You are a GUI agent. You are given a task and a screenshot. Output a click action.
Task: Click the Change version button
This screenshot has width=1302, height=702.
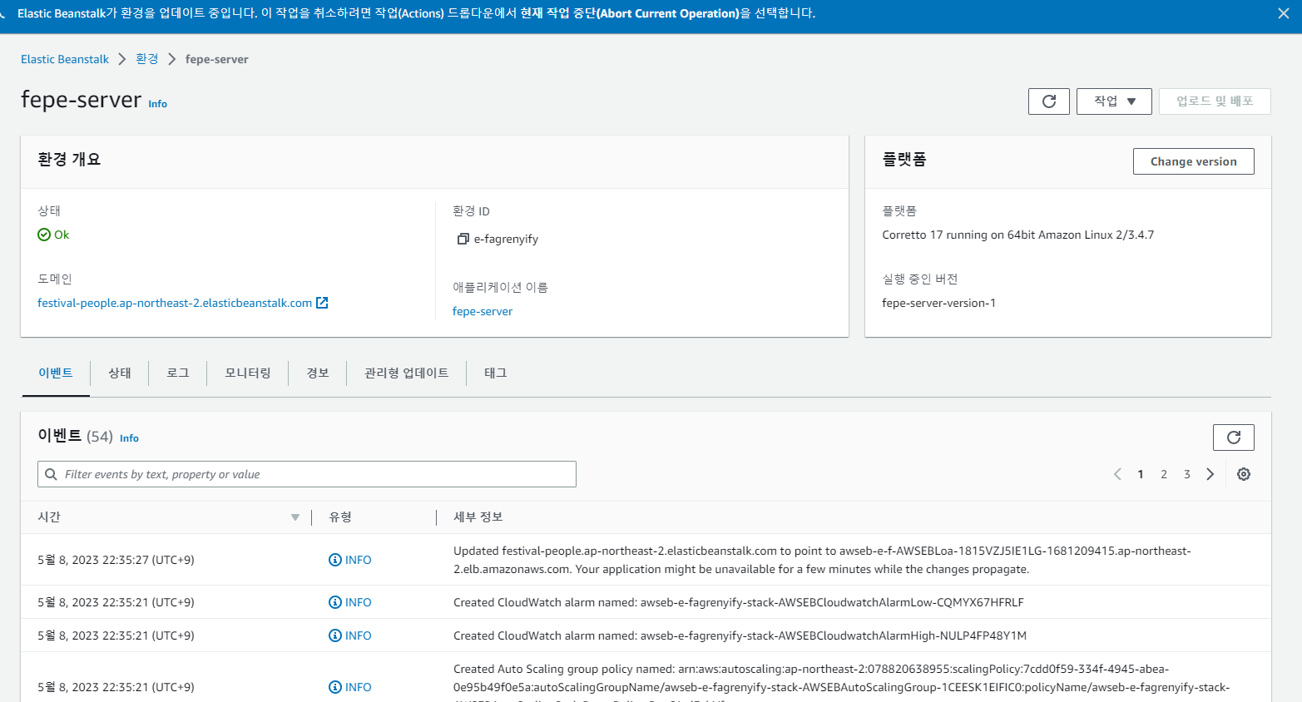[1193, 161]
